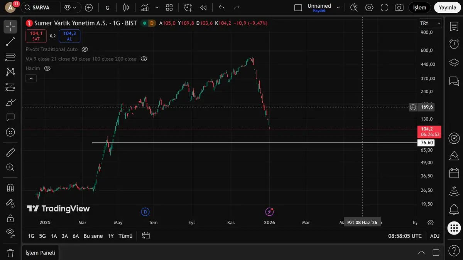Viewport: 463px width, 260px height.
Task: Open the forecasting and measurement tools
Action: 10,87
